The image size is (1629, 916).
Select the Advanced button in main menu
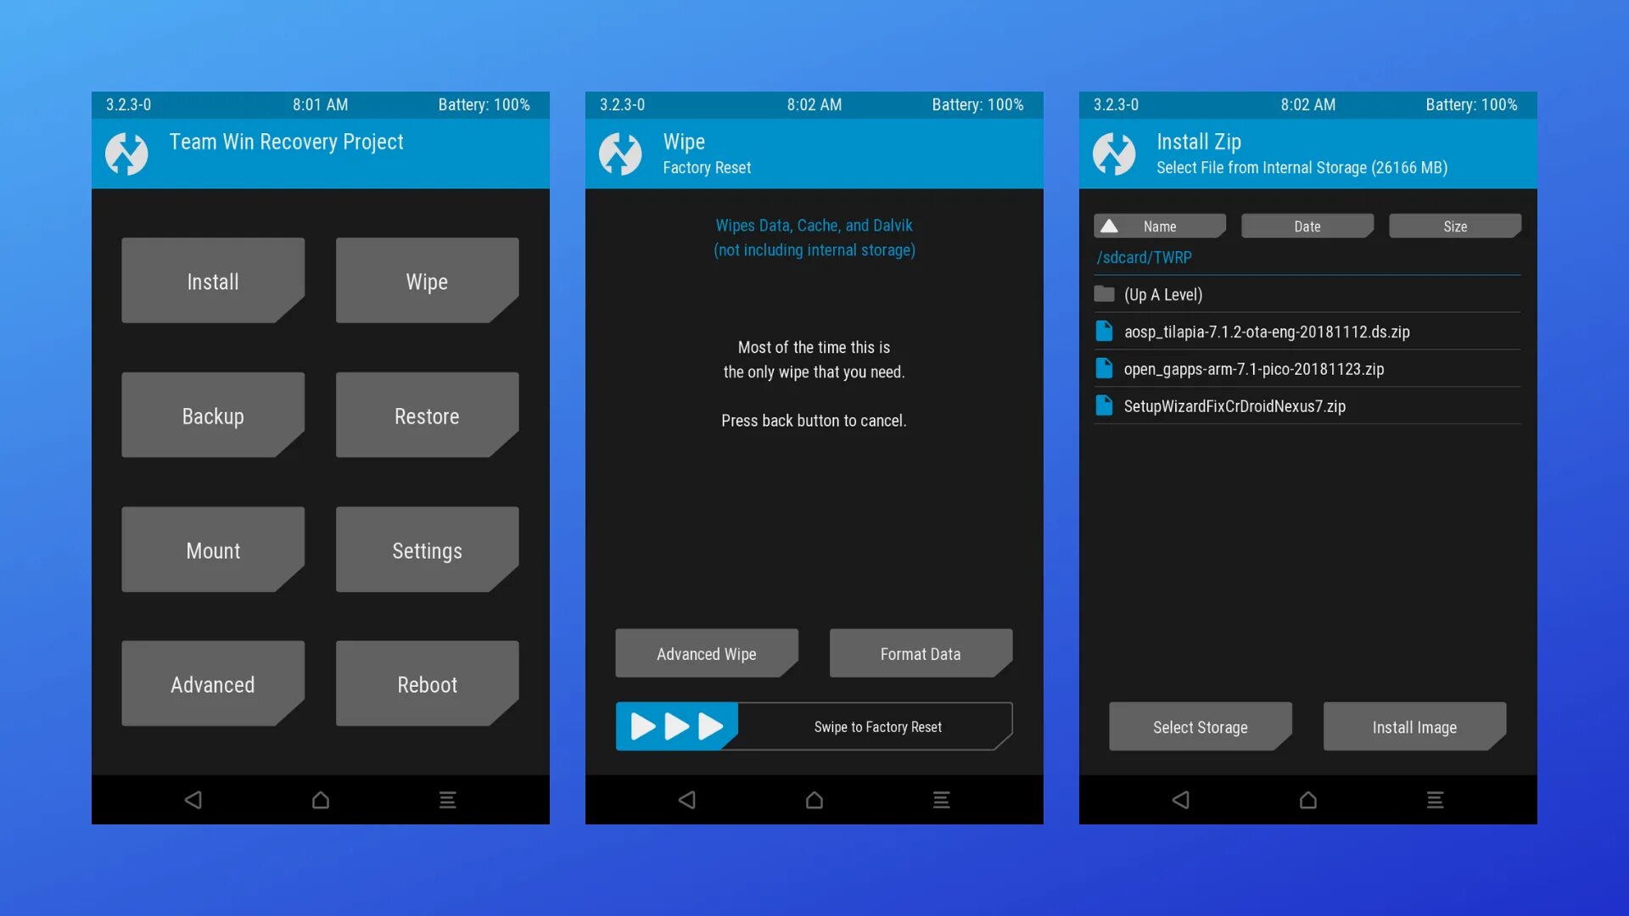click(x=211, y=684)
